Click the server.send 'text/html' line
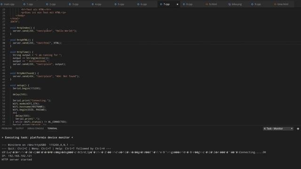This screenshot has width=301, height=169. (x=37, y=43)
